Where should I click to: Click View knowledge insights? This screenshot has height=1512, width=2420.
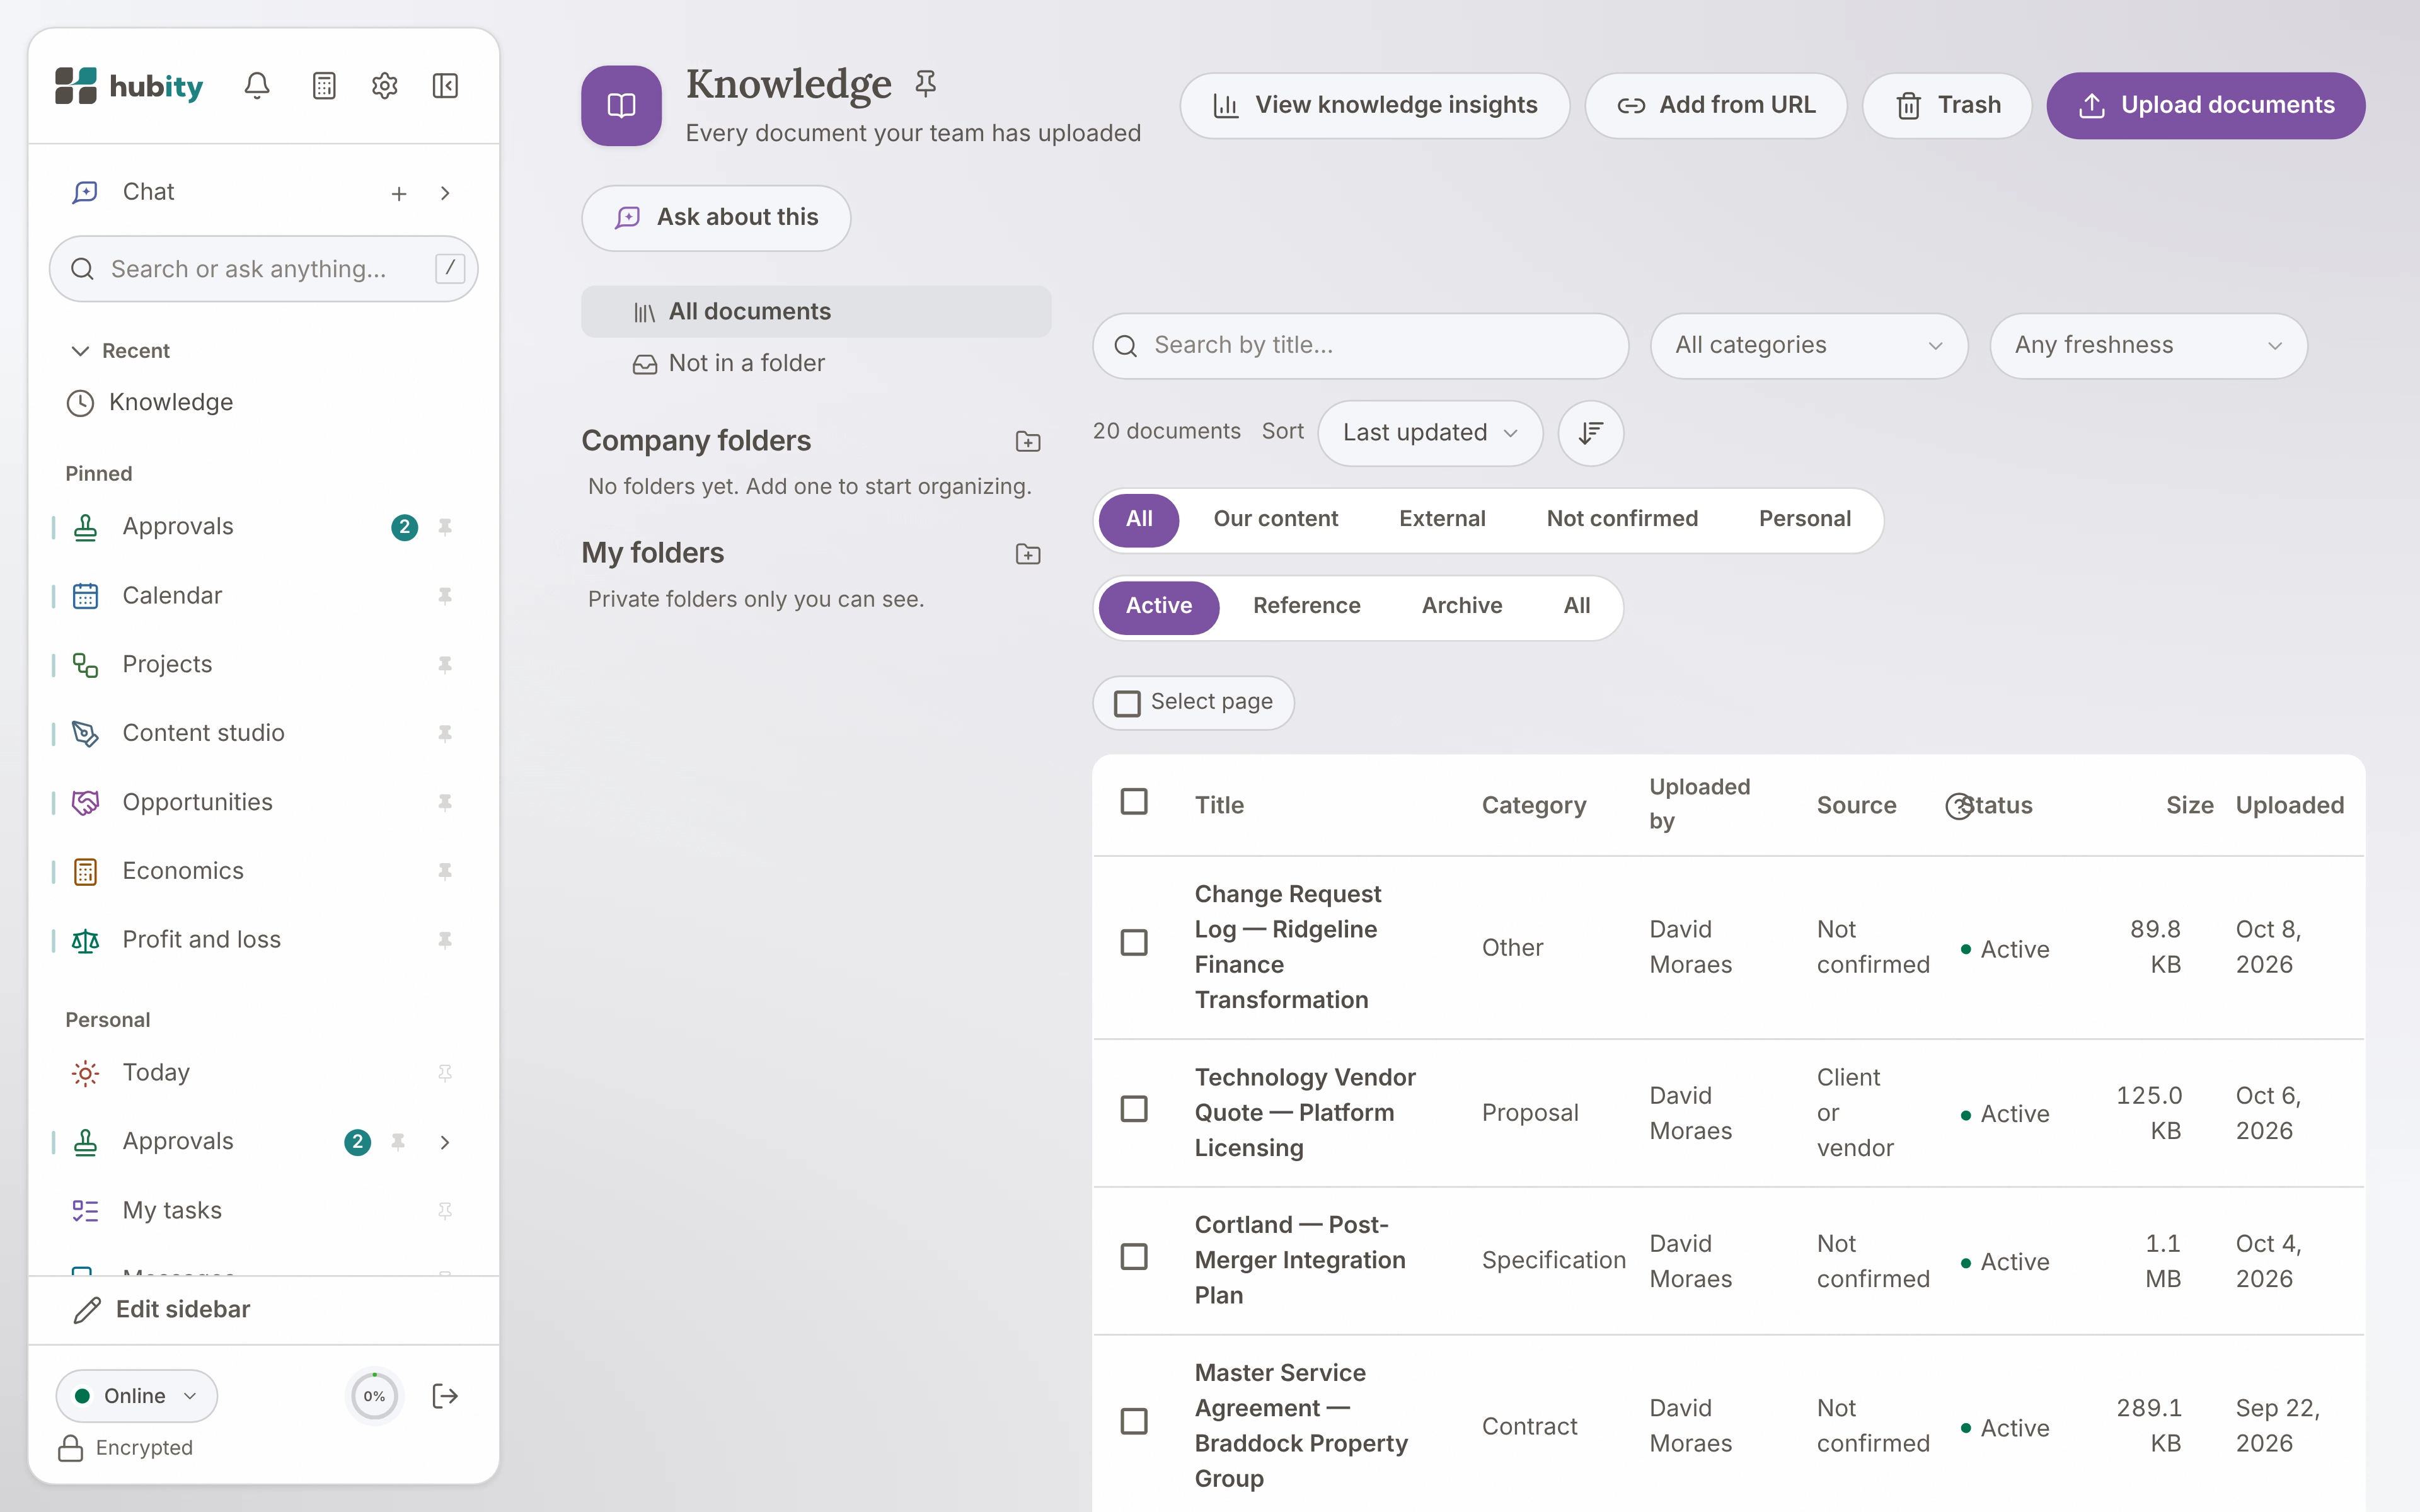point(1375,105)
